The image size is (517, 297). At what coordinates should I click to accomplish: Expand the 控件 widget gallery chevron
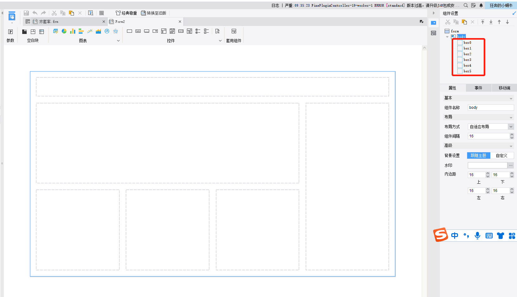pos(220,41)
